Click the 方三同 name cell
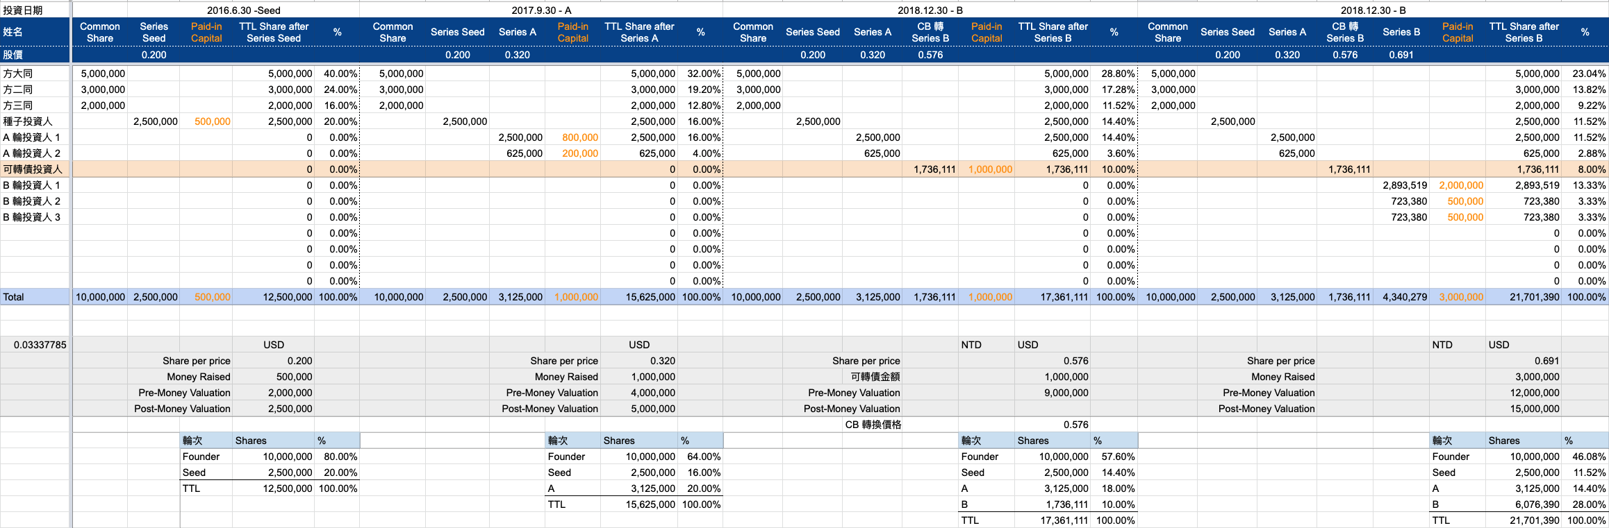This screenshot has height=528, width=1609. point(35,105)
